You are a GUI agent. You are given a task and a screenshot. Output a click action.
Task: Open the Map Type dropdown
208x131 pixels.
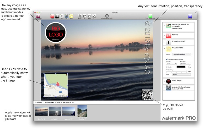[185, 64]
